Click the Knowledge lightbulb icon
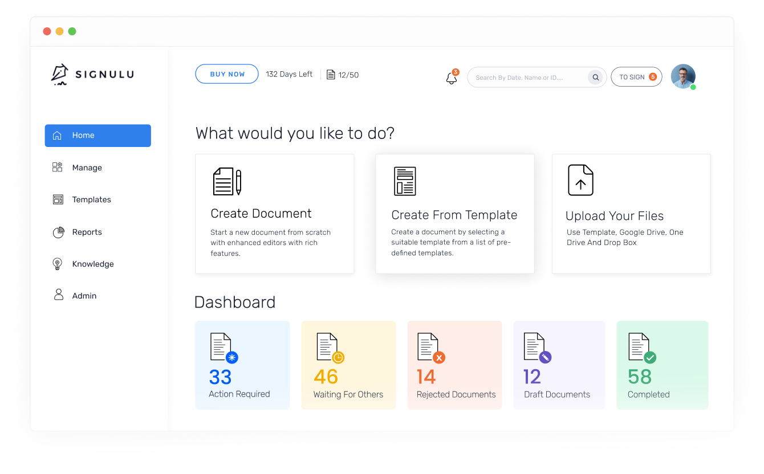The height and width of the screenshot is (474, 764). 58,264
